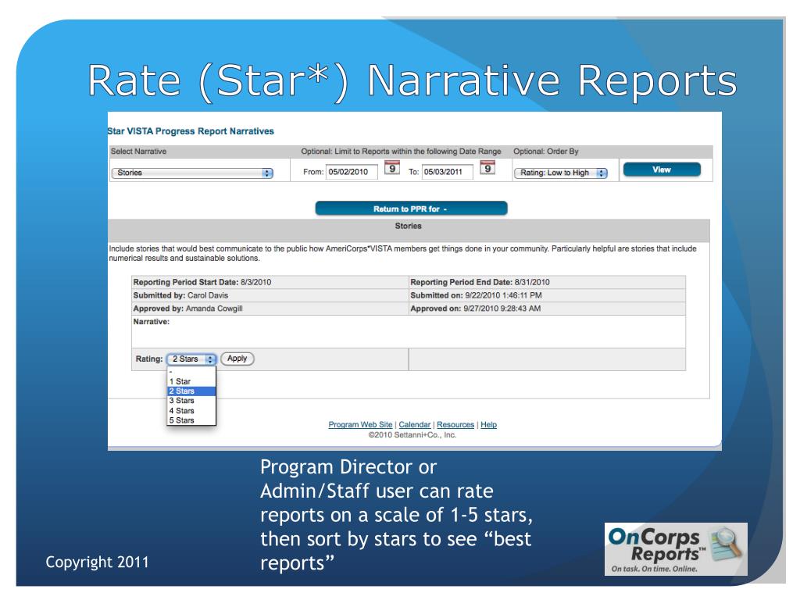
Task: Click 'Submitted on: 9/22/2010 1:46:11 PM' cell
Action: (x=547, y=295)
